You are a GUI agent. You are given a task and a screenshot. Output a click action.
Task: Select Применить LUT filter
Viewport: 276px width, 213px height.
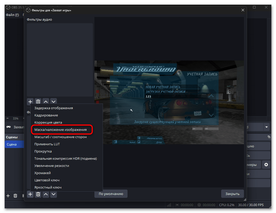pos(67,144)
